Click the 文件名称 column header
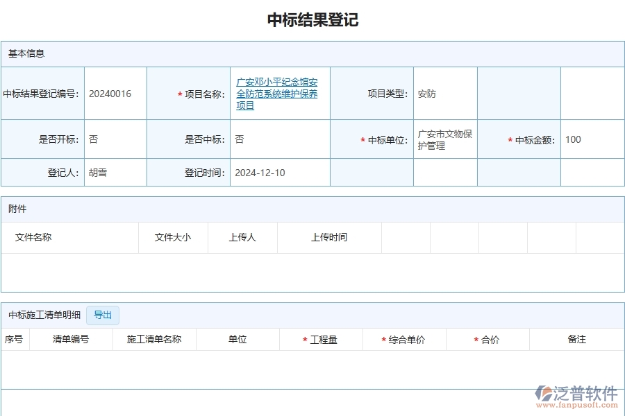Viewport: 625px width, 416px height. pyautogui.click(x=32, y=237)
